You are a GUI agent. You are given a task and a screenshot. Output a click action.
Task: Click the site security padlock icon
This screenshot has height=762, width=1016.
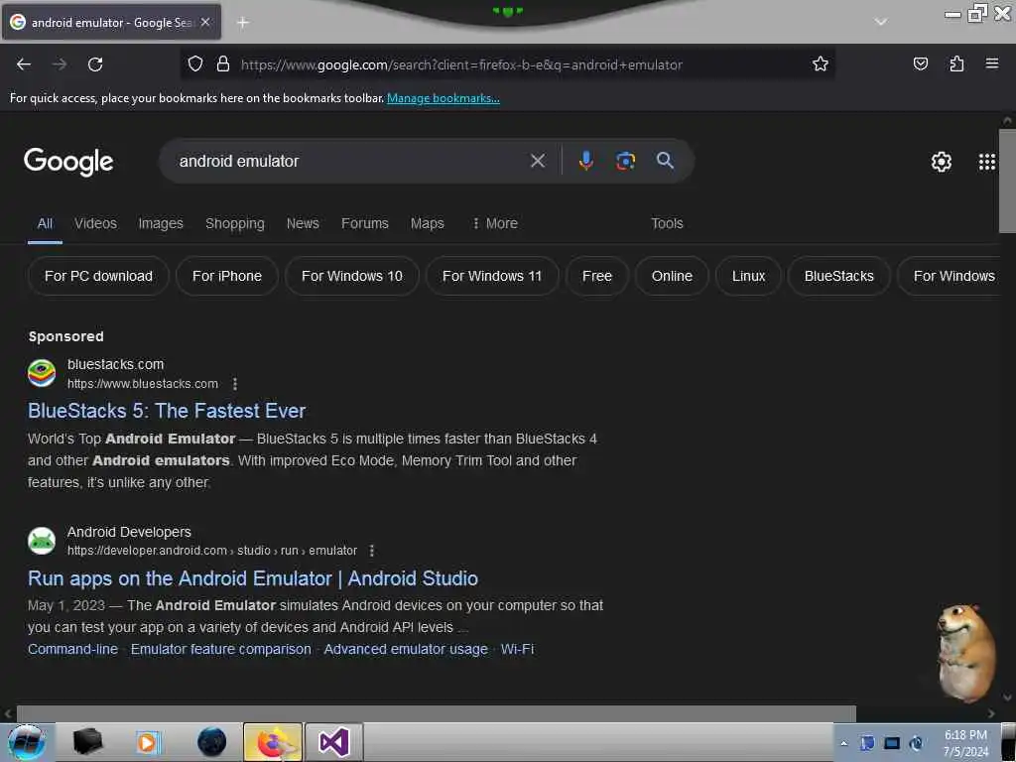[223, 63]
